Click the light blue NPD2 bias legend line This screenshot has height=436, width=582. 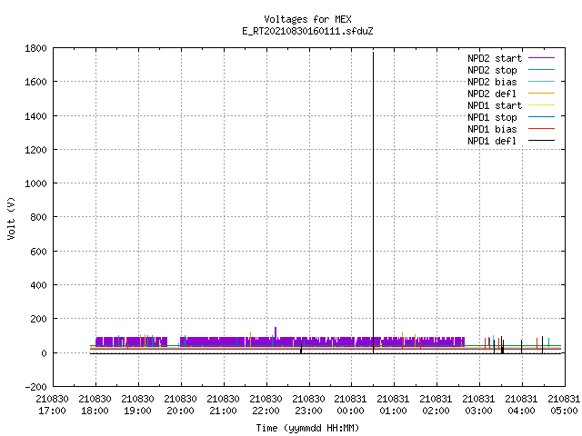click(541, 81)
